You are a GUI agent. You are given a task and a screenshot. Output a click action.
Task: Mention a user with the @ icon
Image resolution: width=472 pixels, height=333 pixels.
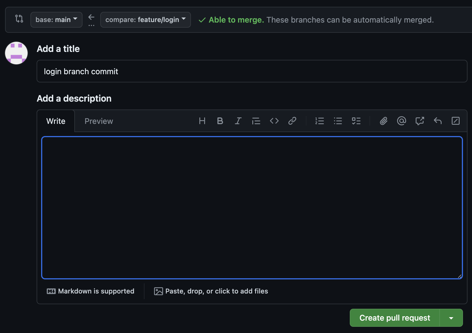point(402,121)
